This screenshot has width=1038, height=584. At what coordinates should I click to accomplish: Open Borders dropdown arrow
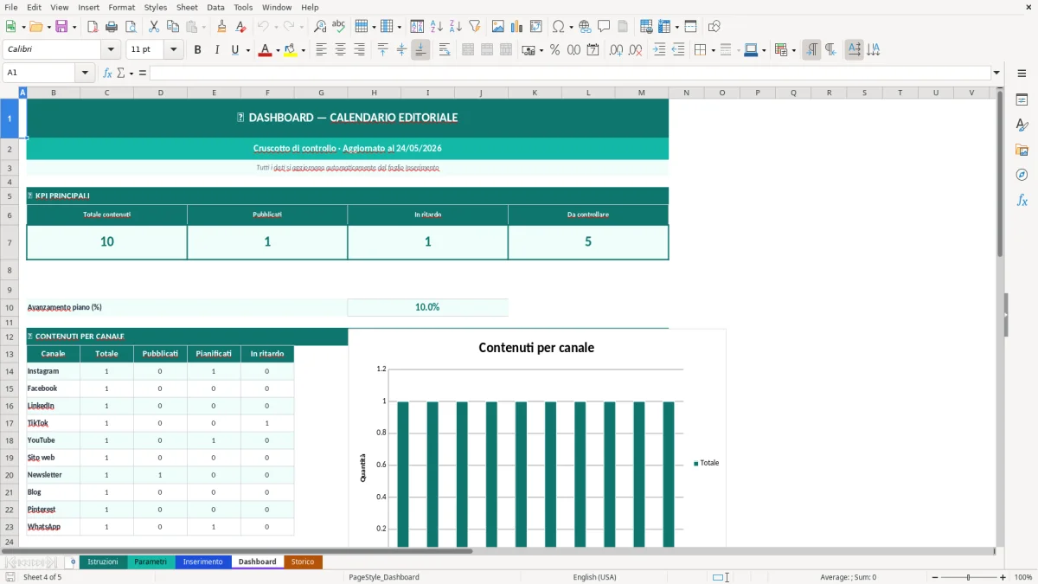(713, 50)
